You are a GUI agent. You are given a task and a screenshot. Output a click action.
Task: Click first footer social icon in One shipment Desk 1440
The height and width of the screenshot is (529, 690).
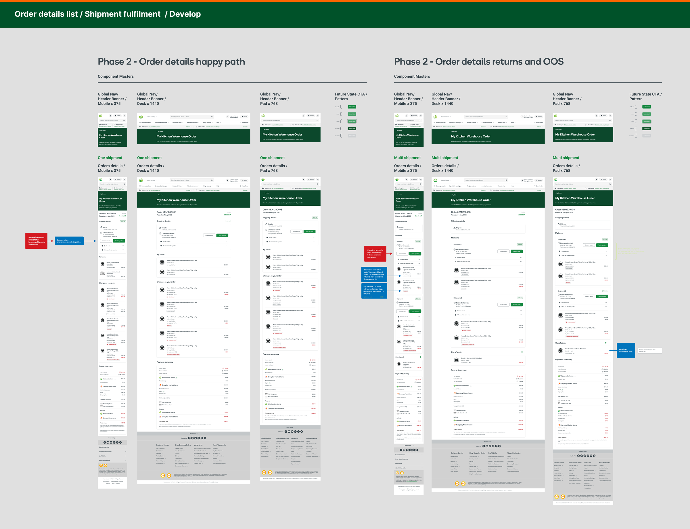tap(189, 438)
